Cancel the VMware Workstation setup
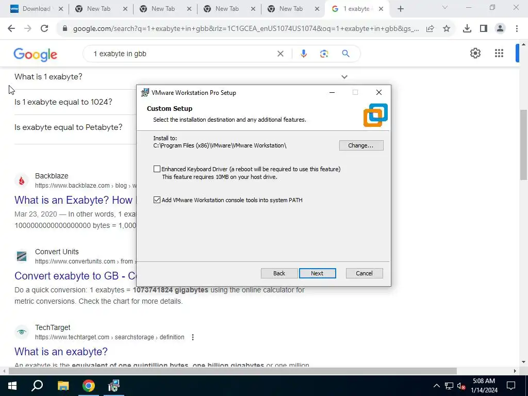528x396 pixels. click(364, 273)
